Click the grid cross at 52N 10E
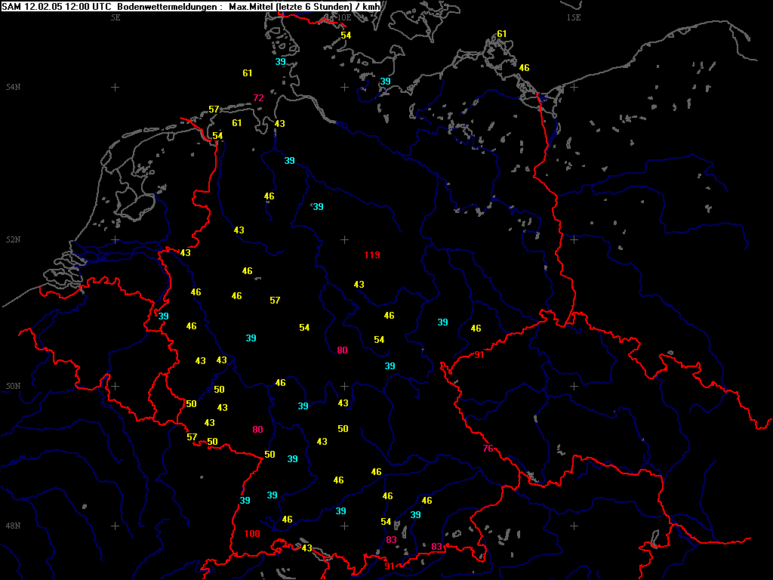The width and height of the screenshot is (773, 580). 344,239
